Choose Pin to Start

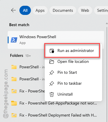[x=73, y=73]
